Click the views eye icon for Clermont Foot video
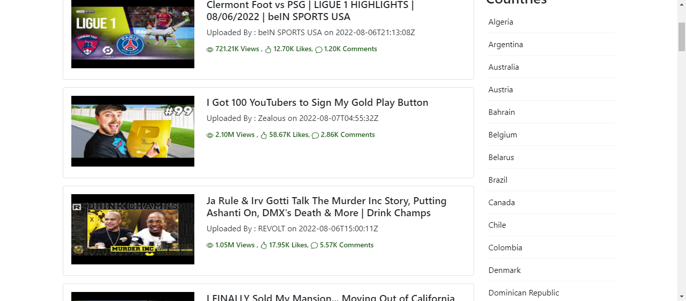686x301 pixels. [210, 50]
